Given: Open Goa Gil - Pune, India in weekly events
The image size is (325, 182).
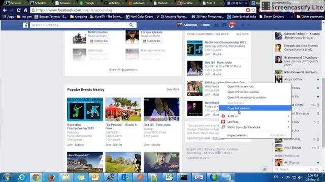Looking at the screenshot, I should click(218, 62).
